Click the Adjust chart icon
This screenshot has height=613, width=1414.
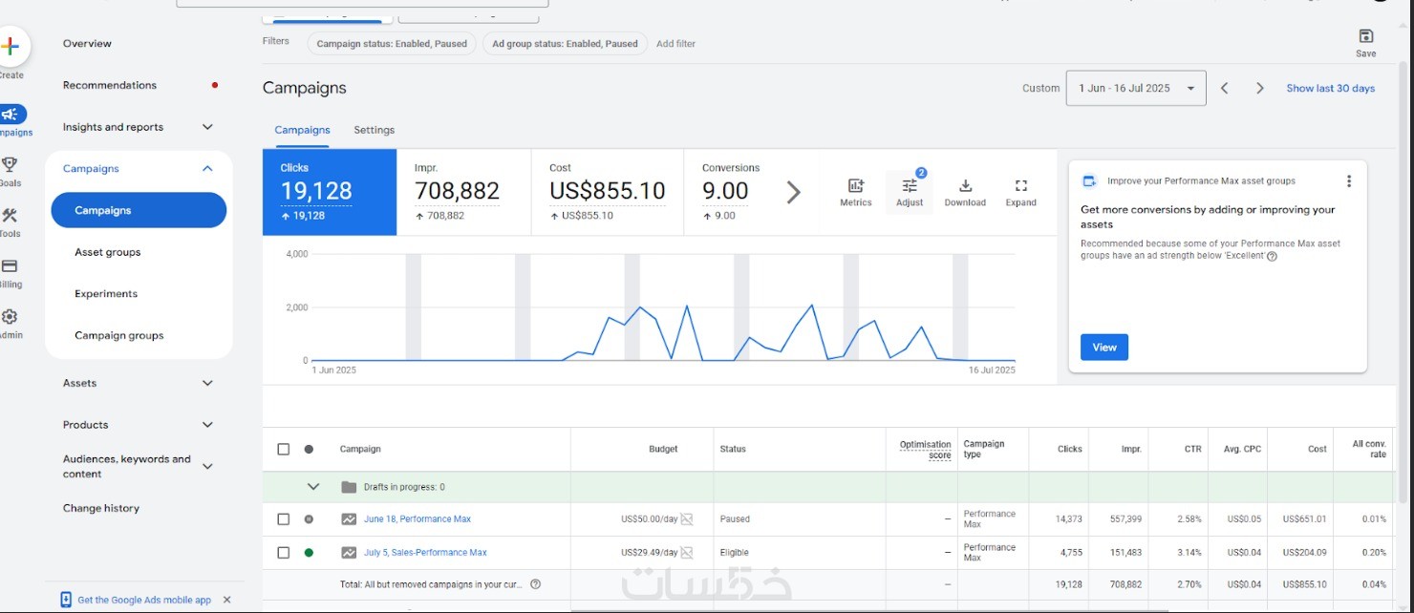tap(910, 186)
